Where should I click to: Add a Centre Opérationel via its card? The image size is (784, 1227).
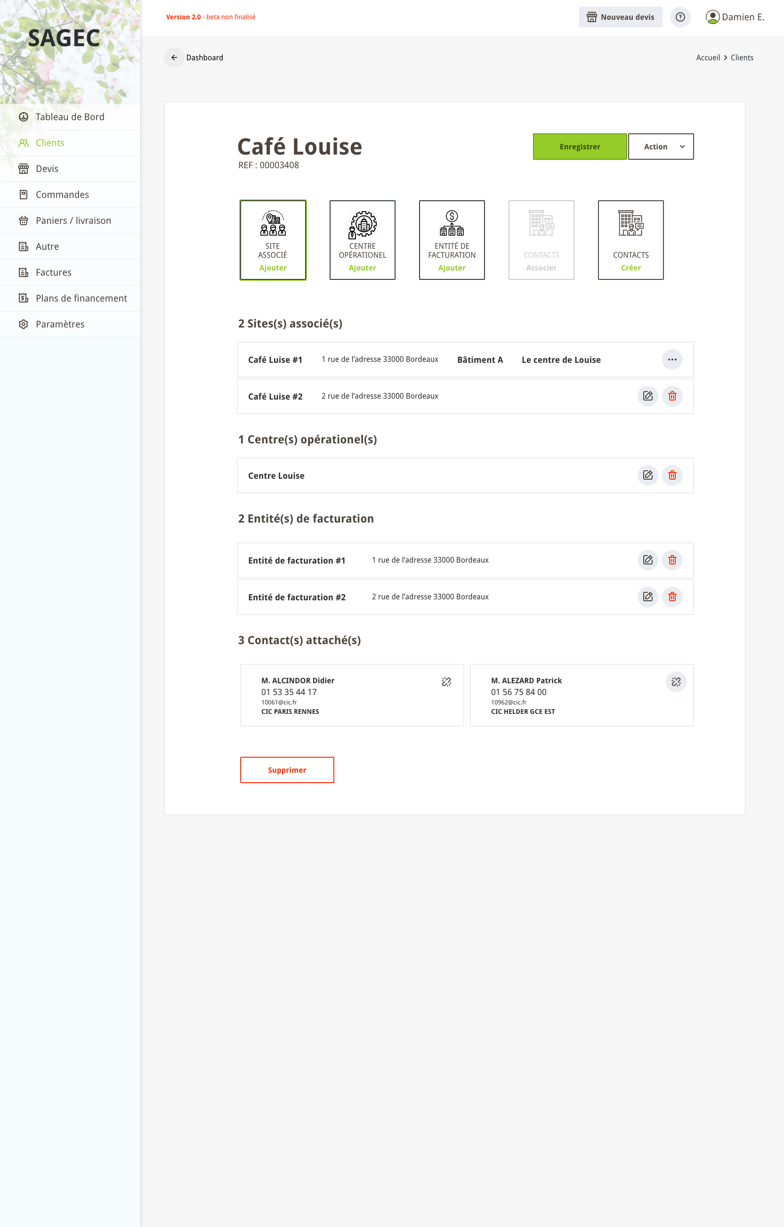coord(362,240)
